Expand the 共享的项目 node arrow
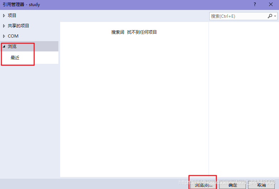The width and height of the screenshot is (279, 189). click(x=4, y=26)
